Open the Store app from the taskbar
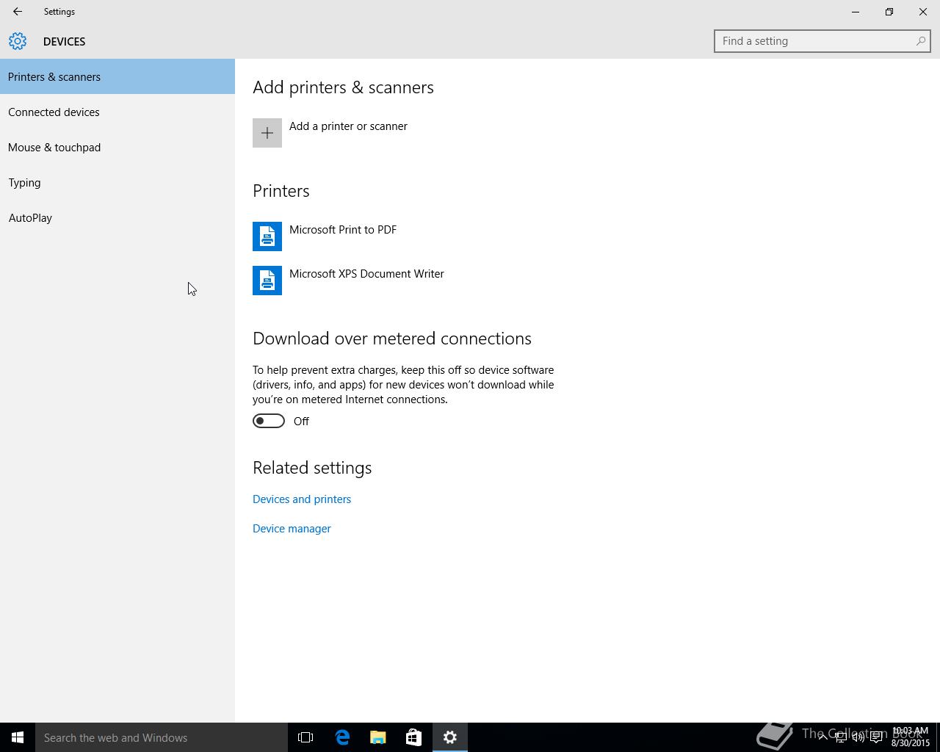Image resolution: width=940 pixels, height=752 pixels. tap(413, 737)
